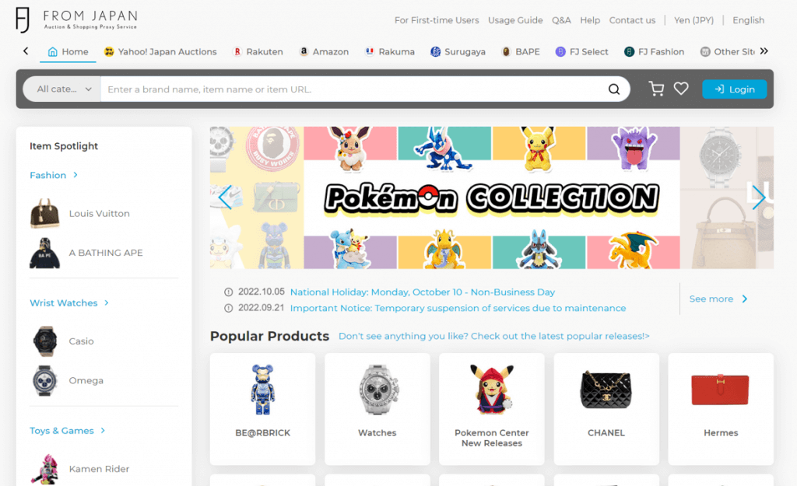Expand the Toys & Games spotlight category
Viewport: 797px width, 486px height.
(x=67, y=431)
